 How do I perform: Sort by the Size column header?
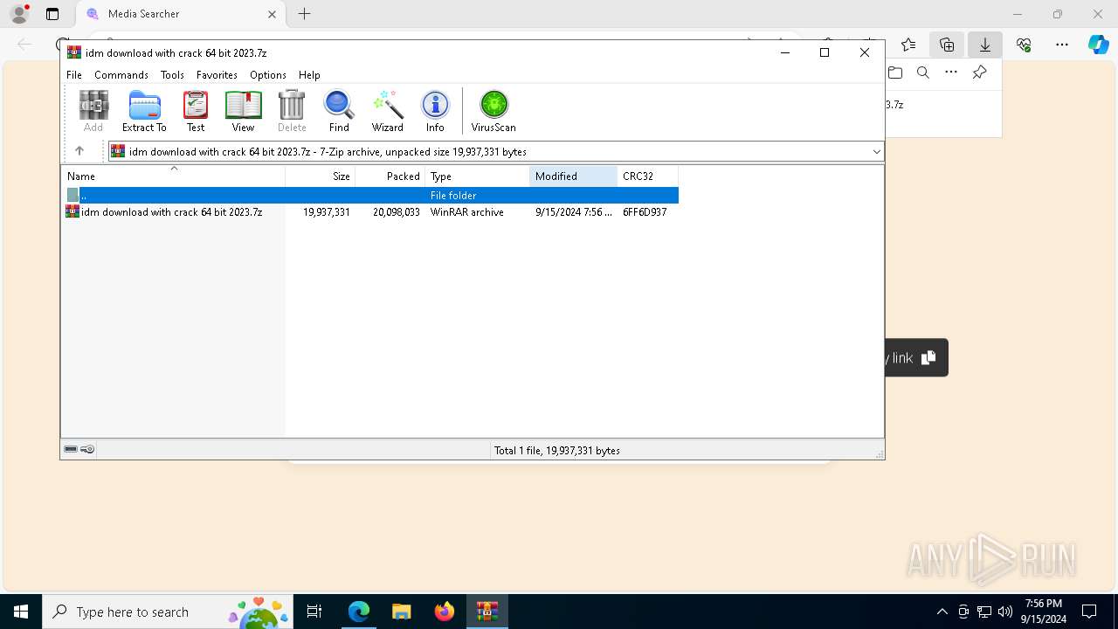point(321,176)
